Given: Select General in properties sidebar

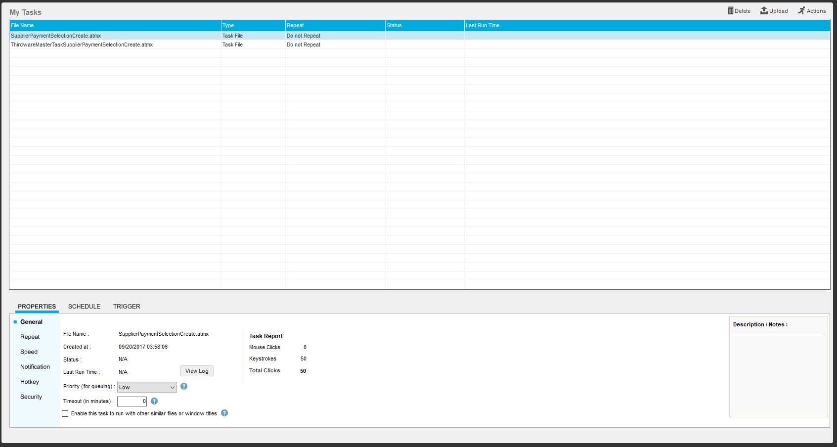Looking at the screenshot, I should 31,322.
